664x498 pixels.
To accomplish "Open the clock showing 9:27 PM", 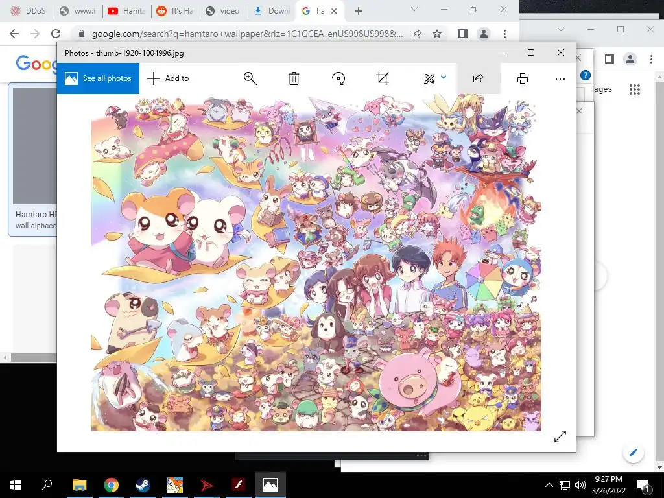I will [608, 485].
